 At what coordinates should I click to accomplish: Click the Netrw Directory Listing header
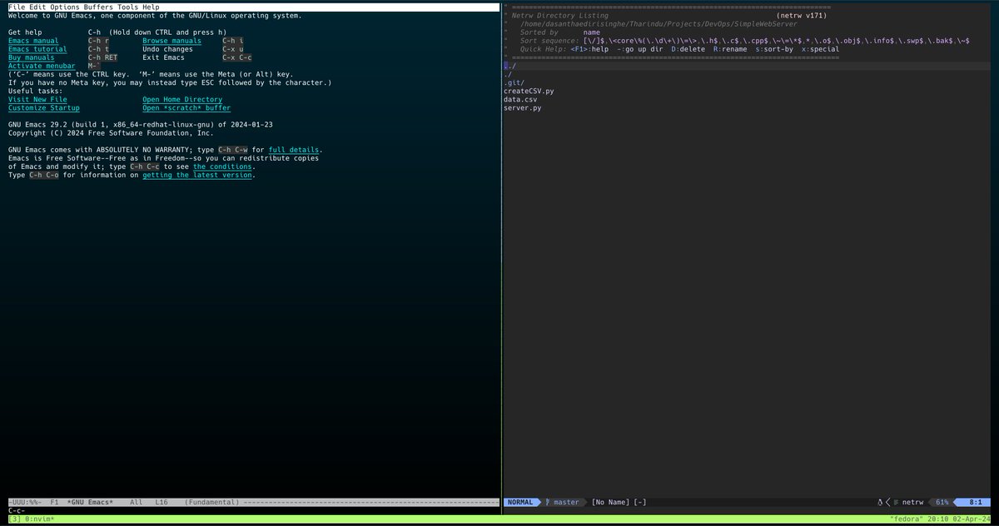tap(559, 16)
